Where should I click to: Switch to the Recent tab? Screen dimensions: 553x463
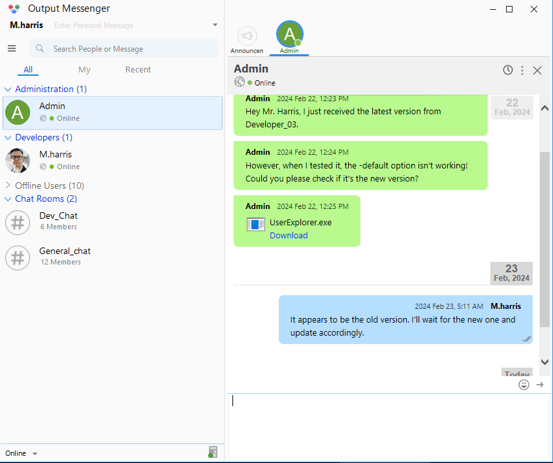tap(138, 70)
